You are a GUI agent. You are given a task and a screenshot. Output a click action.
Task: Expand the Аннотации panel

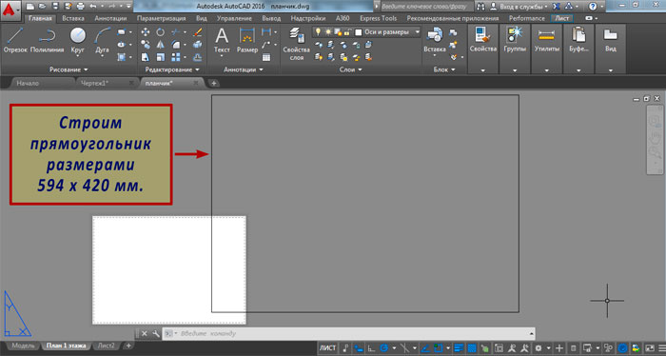(244, 69)
